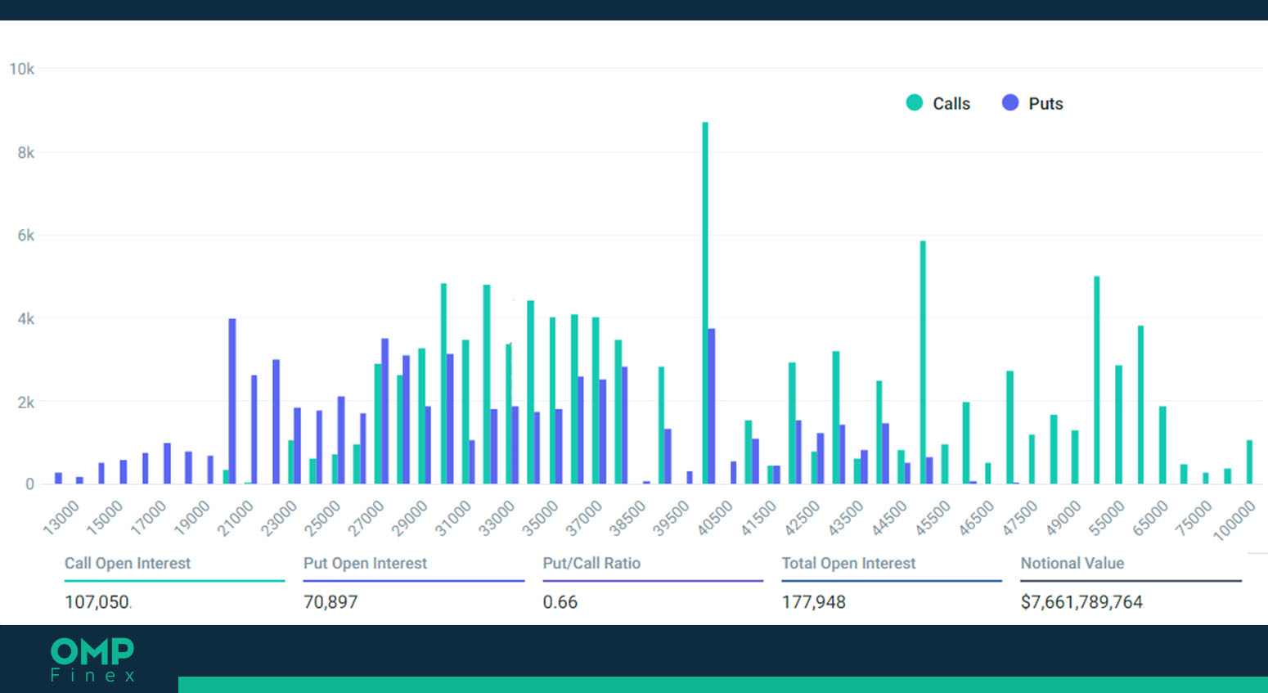
Task: Click the 21000 strike axis label
Action: click(x=236, y=518)
